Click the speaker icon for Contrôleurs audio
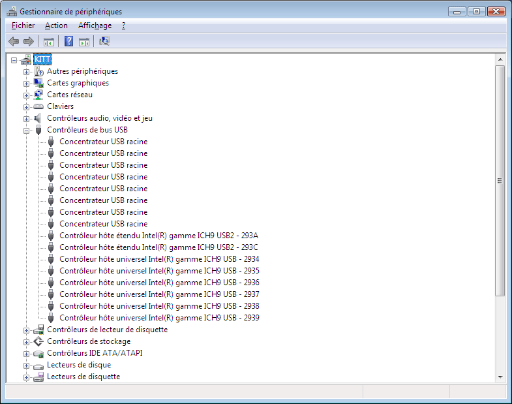 [38, 118]
